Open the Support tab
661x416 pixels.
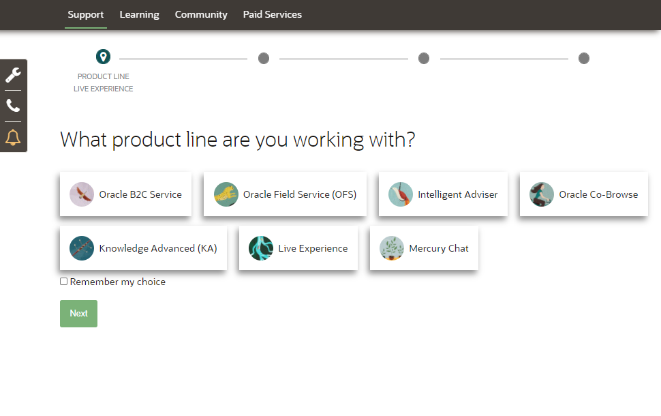pos(86,14)
